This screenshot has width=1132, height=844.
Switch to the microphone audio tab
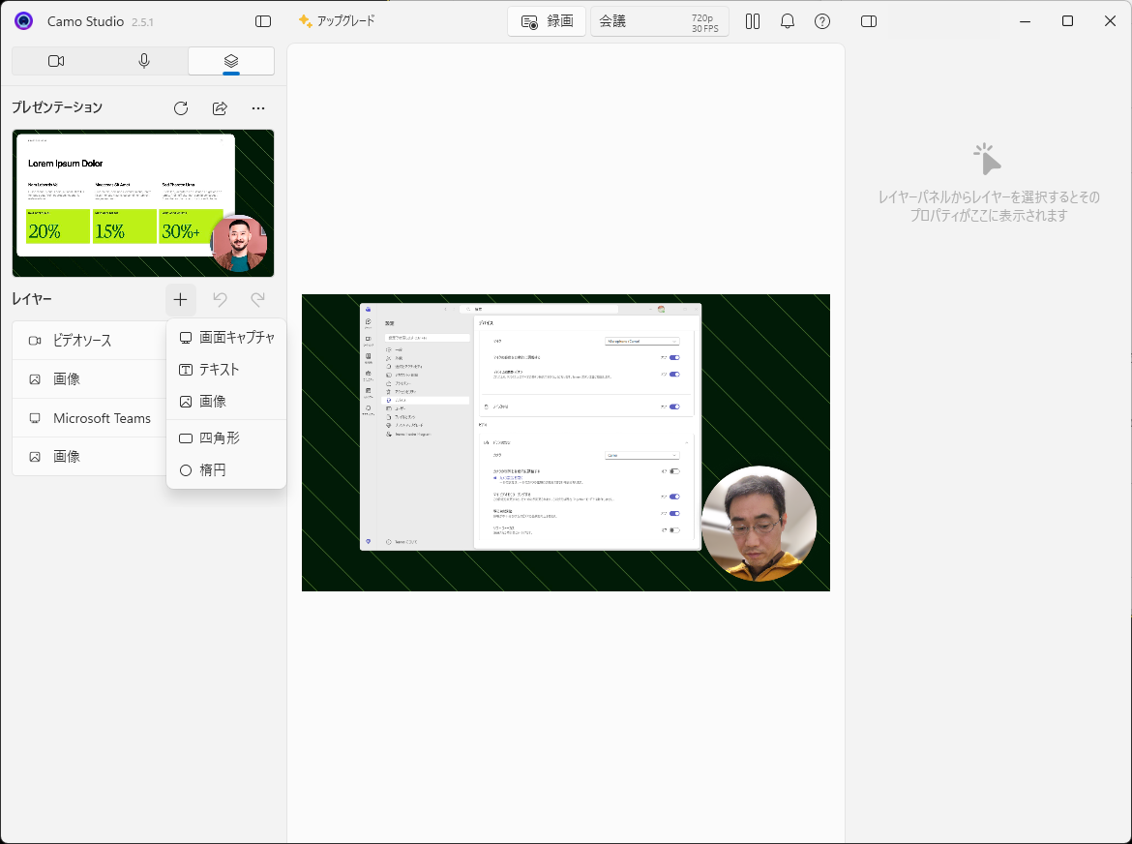click(x=143, y=61)
